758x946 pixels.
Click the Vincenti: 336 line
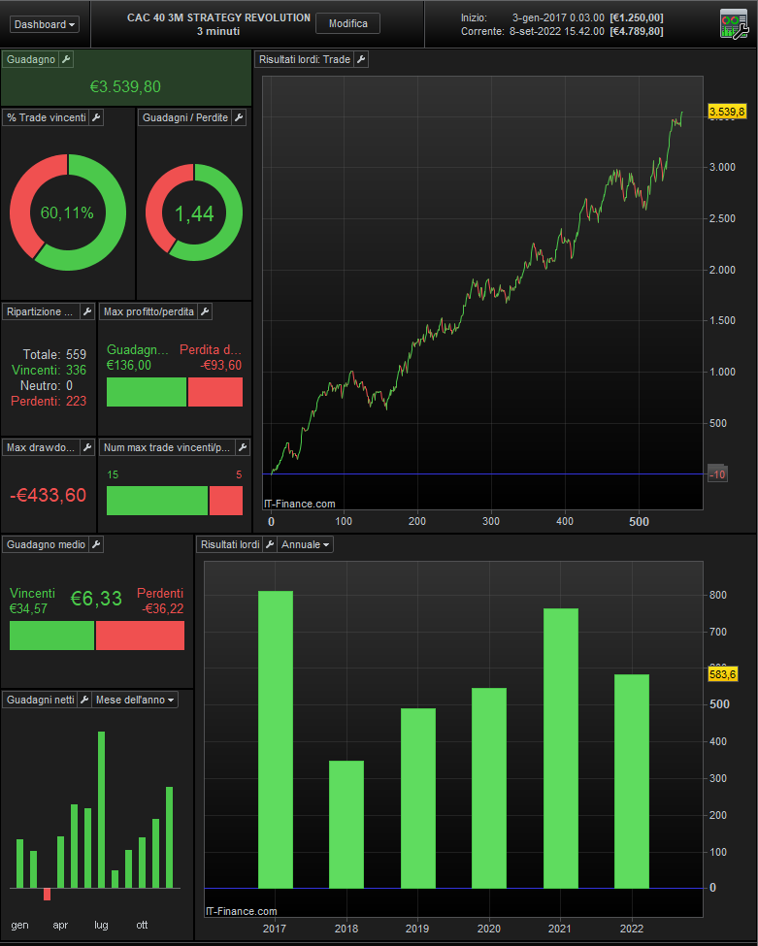click(49, 370)
